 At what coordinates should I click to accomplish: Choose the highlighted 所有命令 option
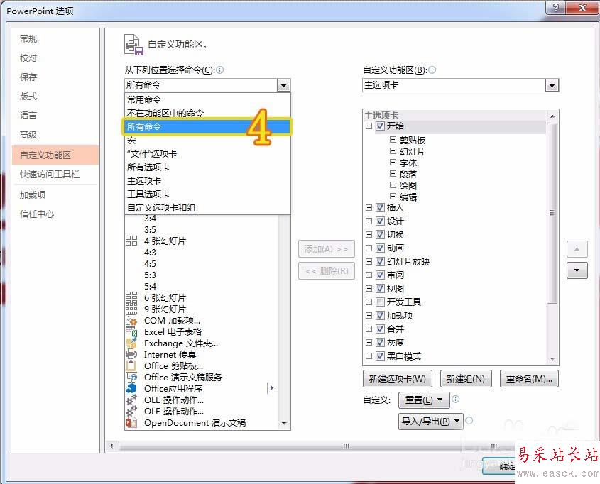point(207,126)
